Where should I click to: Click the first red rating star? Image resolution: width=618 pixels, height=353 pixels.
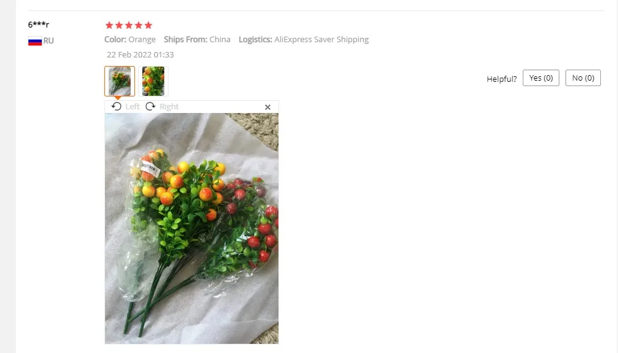click(109, 25)
